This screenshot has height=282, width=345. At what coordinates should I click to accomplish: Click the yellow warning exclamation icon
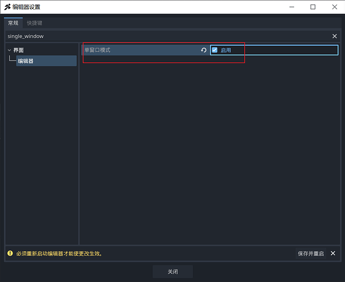pyautogui.click(x=10, y=253)
